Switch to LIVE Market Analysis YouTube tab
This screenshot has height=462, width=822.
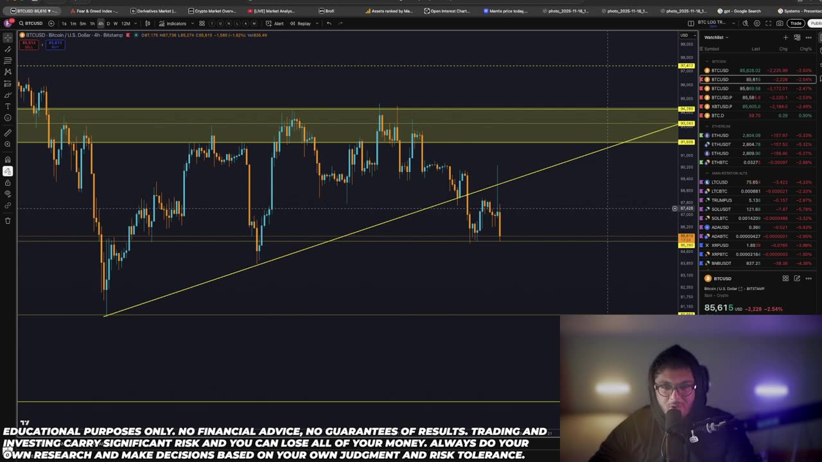pos(272,11)
